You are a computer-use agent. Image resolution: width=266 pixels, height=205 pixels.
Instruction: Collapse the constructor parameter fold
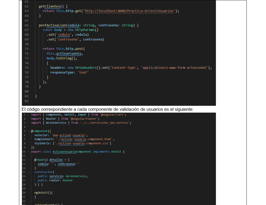(x=29, y=172)
